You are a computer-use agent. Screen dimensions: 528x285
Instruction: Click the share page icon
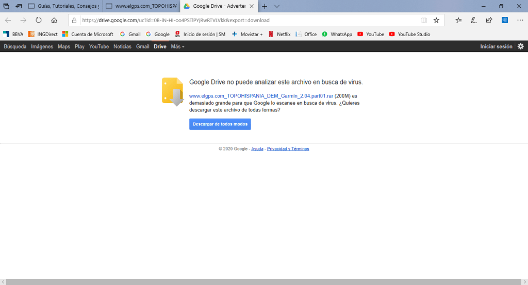[x=489, y=20]
